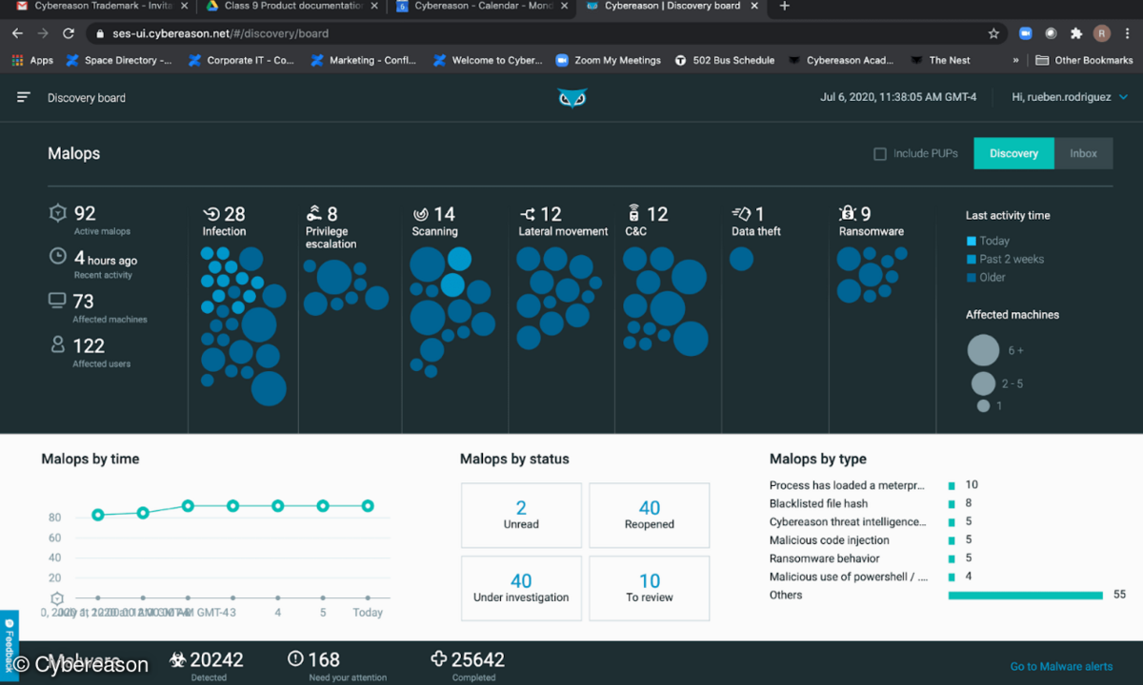Open the Chrome profile avatar
The width and height of the screenshot is (1143, 685).
click(1102, 33)
